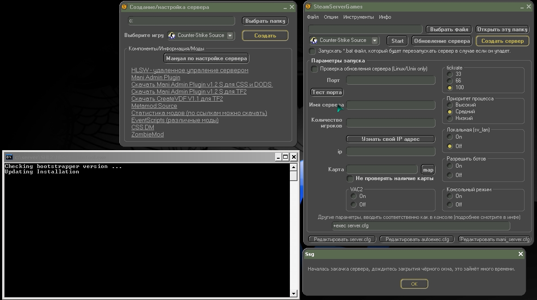The image size is (537, 300).
Task: Open game dropdown in SteamServerGames window
Action: [374, 41]
